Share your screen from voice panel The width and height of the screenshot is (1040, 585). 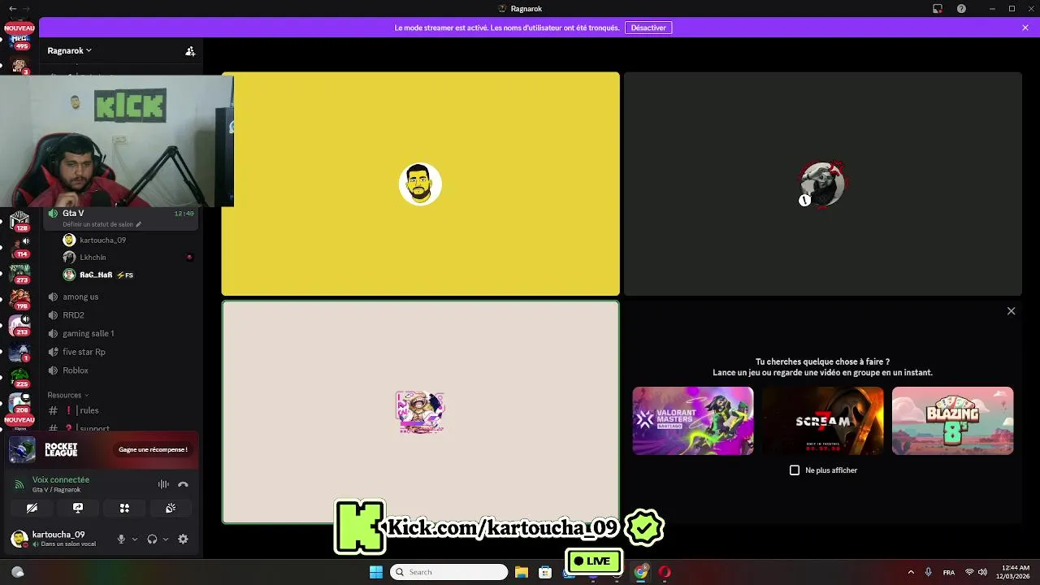(78, 508)
